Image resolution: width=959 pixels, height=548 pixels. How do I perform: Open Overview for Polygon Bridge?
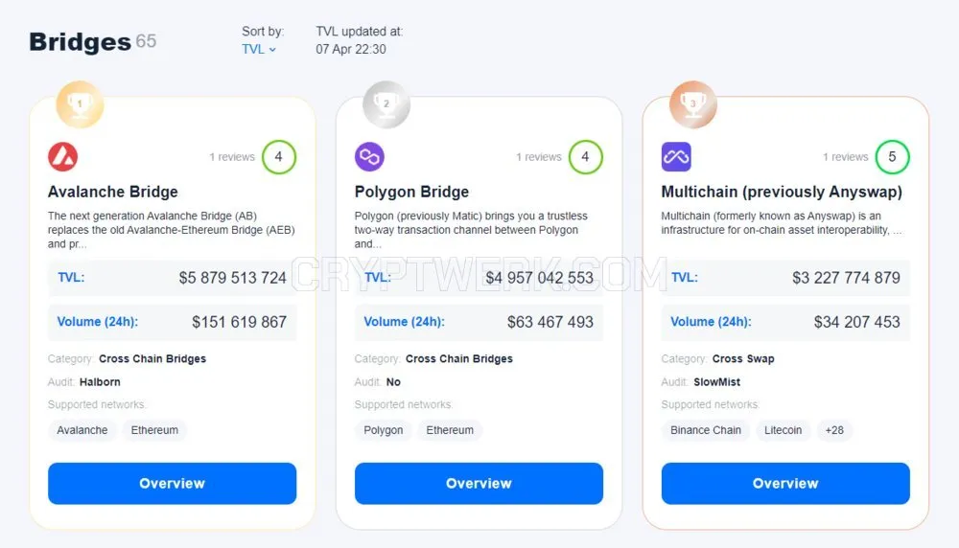[x=479, y=483]
